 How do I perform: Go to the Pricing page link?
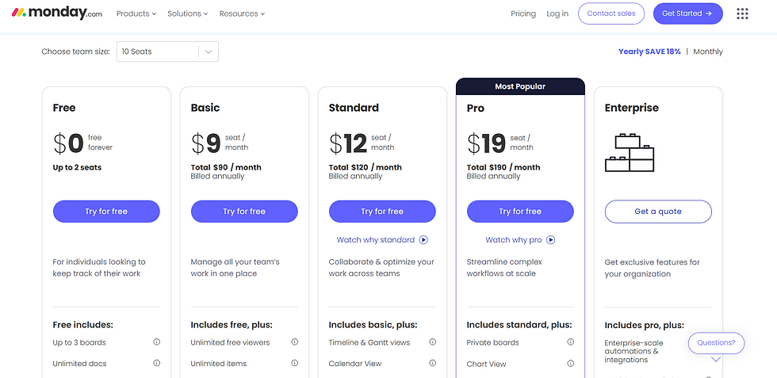(523, 14)
